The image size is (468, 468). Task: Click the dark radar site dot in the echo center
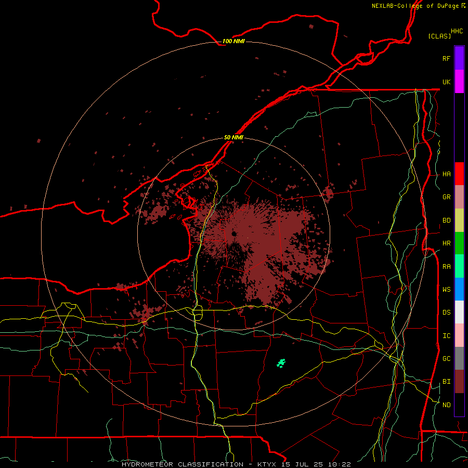[234, 233]
